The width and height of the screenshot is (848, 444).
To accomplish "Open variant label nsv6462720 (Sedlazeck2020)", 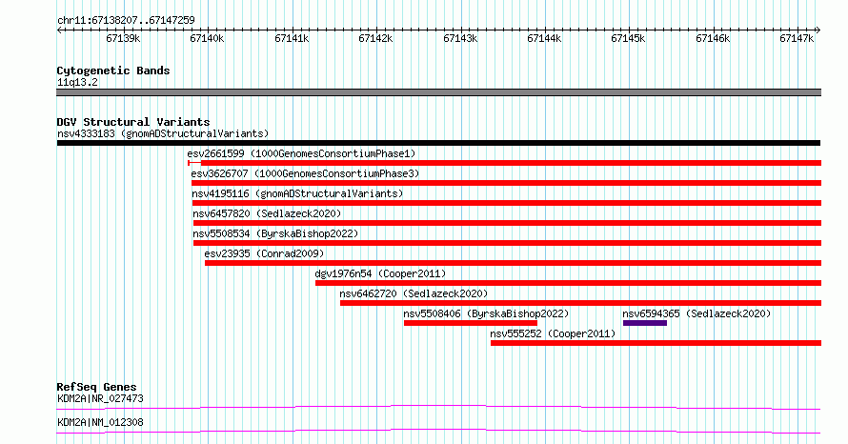I will [414, 294].
